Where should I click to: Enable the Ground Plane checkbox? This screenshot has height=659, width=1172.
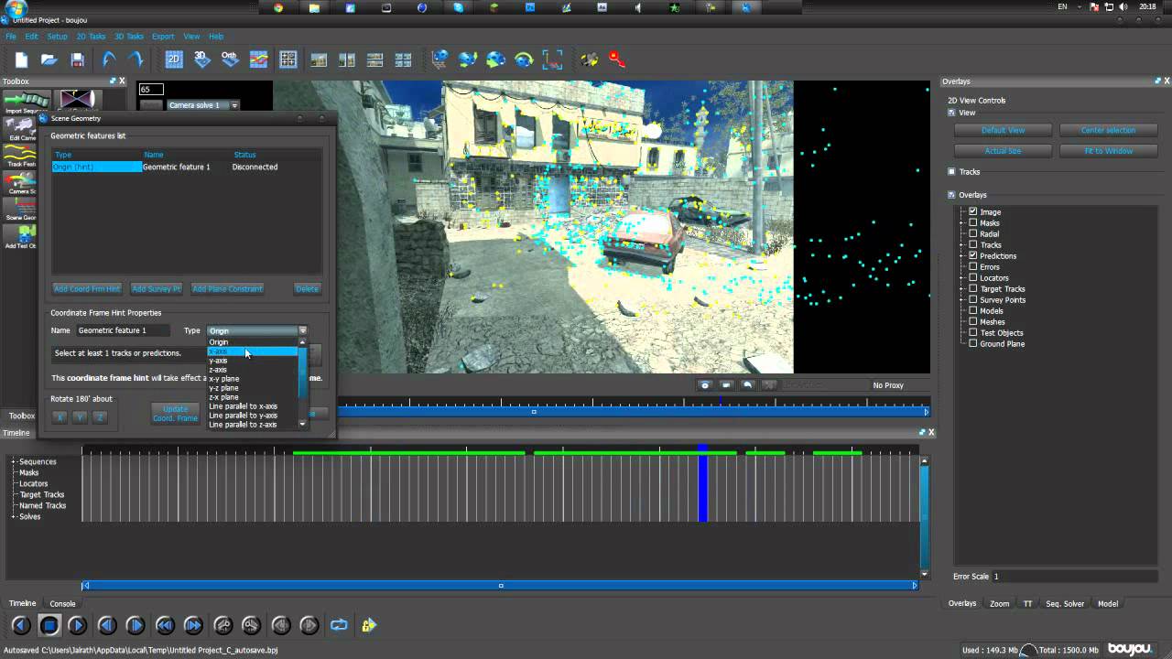tap(973, 343)
